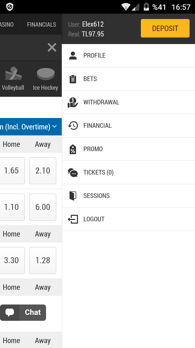This screenshot has height=348, width=195.
Task: Open the partially visible Casino tab
Action: click(x=7, y=24)
